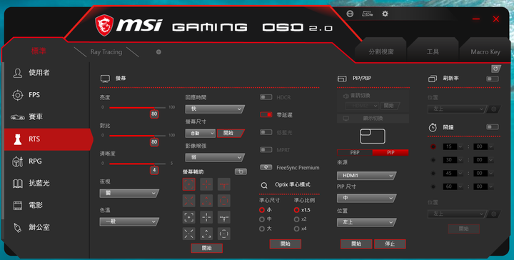Click 開始 under Optix 準心模式
Viewport: 514px width, 260px height.
(x=285, y=244)
